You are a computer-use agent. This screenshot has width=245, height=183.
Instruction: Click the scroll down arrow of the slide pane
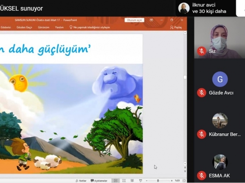[x=185, y=164]
